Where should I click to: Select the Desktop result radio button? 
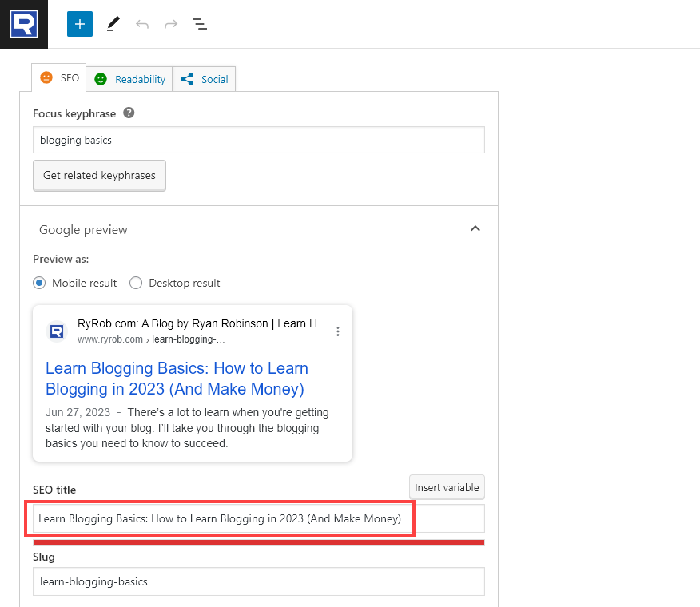(136, 283)
